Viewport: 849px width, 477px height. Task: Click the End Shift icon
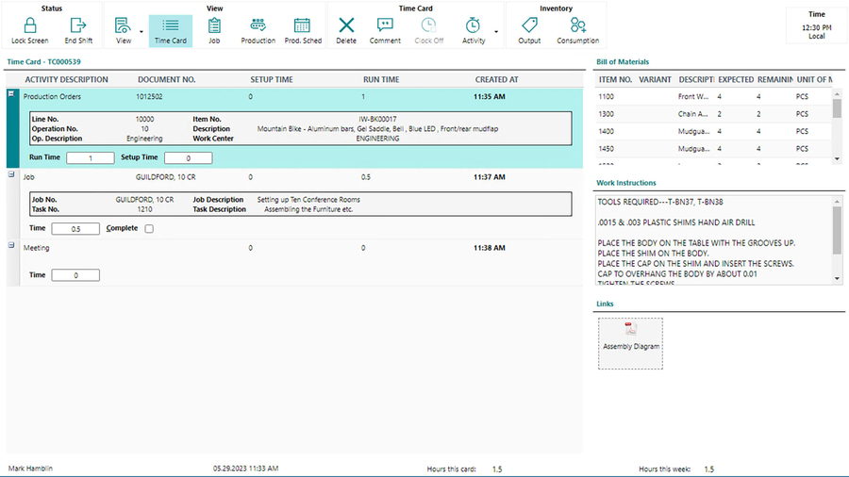coord(78,29)
